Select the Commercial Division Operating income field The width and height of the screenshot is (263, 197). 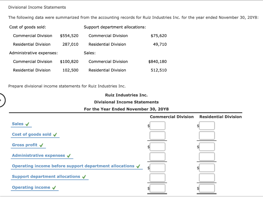coord(157,188)
